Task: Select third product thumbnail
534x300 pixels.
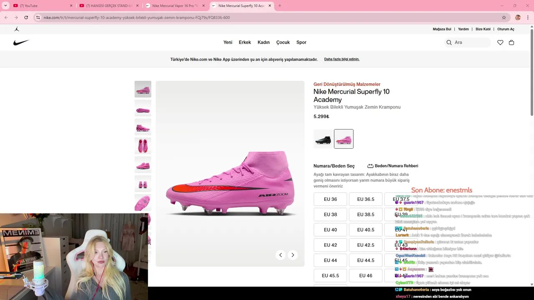Action: tap(143, 127)
